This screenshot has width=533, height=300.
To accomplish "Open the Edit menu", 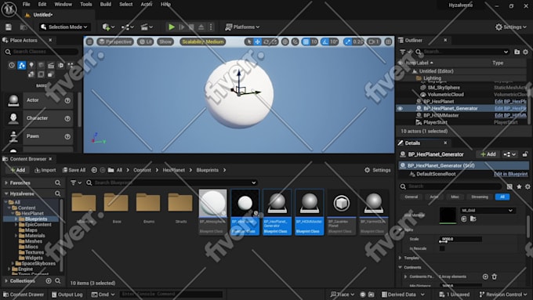I will point(42,4).
